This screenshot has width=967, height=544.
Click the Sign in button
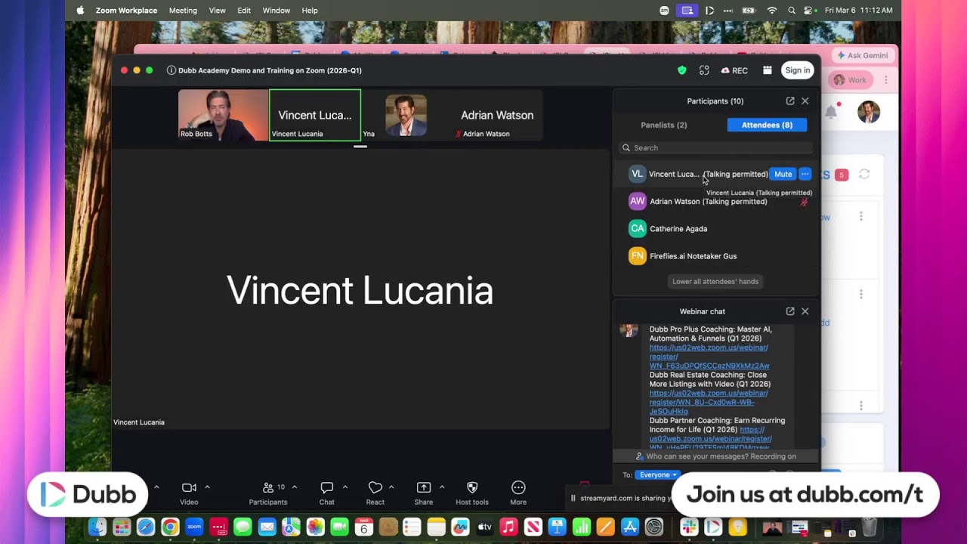(x=798, y=70)
